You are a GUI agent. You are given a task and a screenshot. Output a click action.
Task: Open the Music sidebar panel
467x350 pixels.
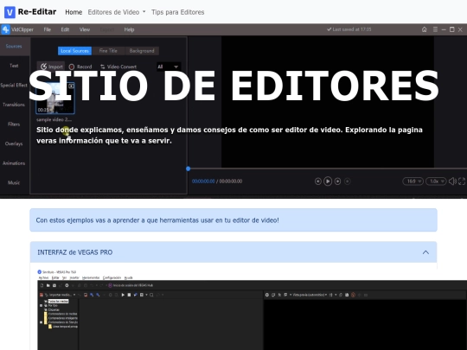tap(14, 182)
